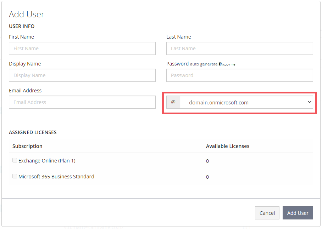Screen dimensions: 322x229
Task: Cancel the Add User dialog
Action: coord(267,213)
